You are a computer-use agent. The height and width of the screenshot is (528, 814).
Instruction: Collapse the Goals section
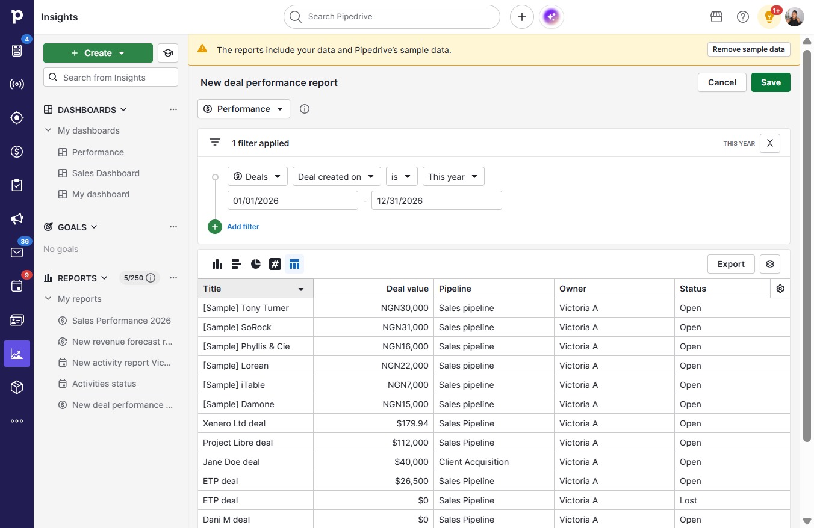(94, 227)
